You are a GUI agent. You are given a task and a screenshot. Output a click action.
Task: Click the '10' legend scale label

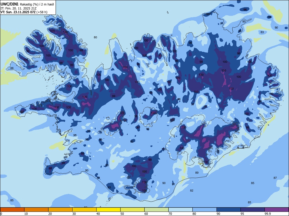(26, 214)
